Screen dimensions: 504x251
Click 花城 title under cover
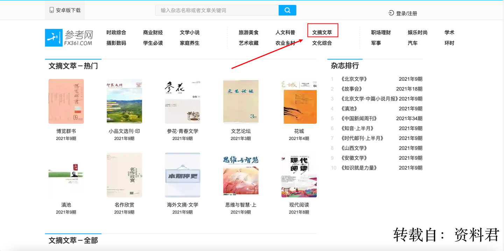tap(299, 131)
